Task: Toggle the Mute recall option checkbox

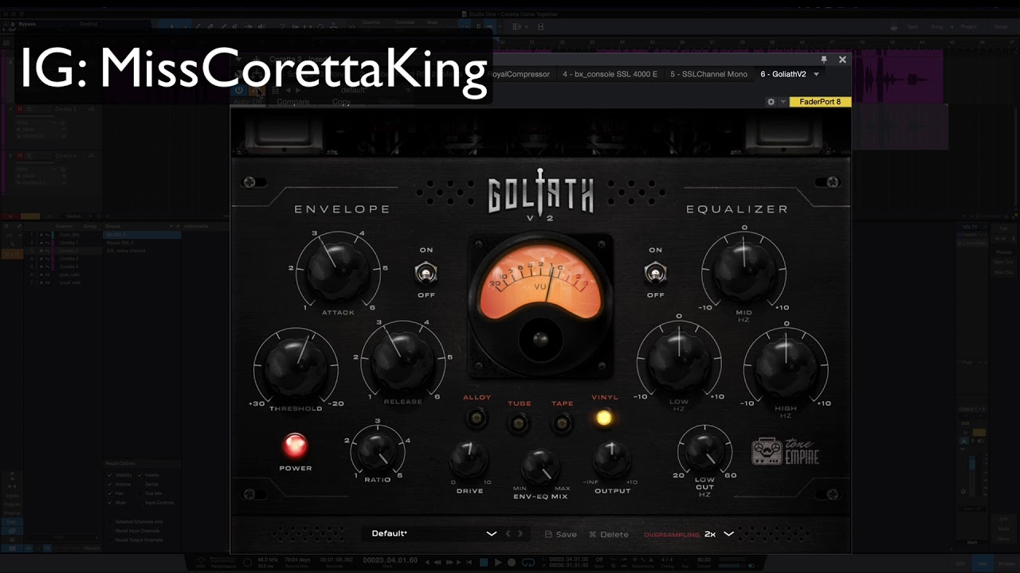Action: click(110, 503)
